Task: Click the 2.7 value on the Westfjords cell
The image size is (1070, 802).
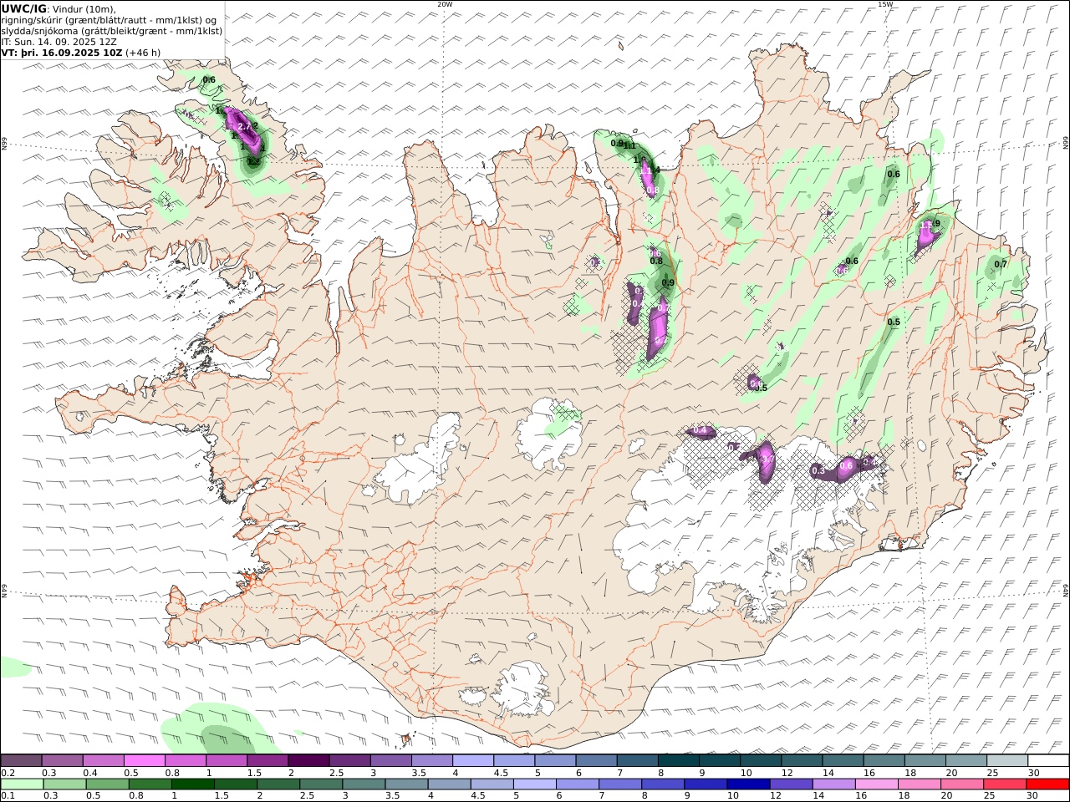Action: click(x=244, y=126)
